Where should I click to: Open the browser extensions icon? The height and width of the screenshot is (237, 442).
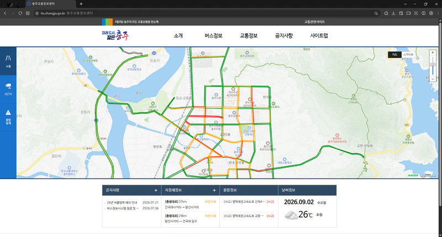(x=386, y=13)
